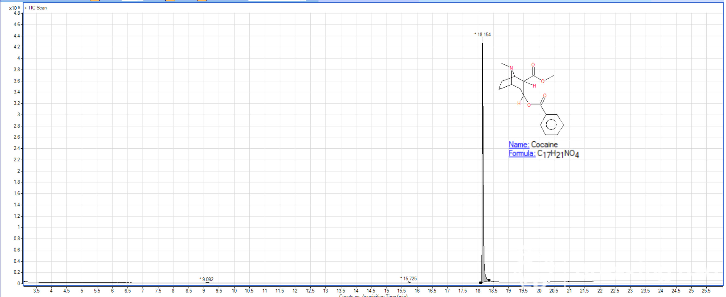Click the C17H21NO4 formula text
This screenshot has width=726, height=297.
coord(558,154)
